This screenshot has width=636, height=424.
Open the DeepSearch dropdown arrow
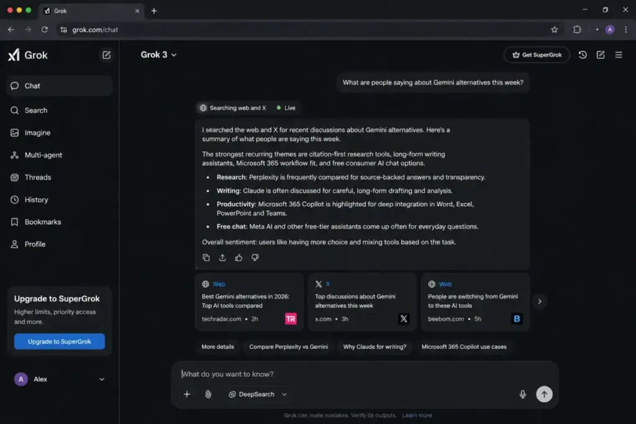pos(284,394)
